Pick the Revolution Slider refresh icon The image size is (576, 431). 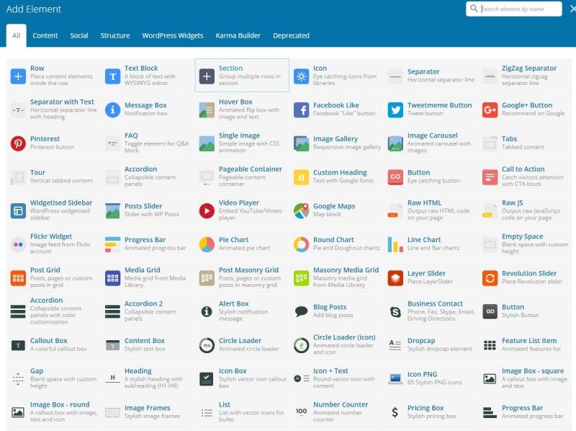point(490,277)
